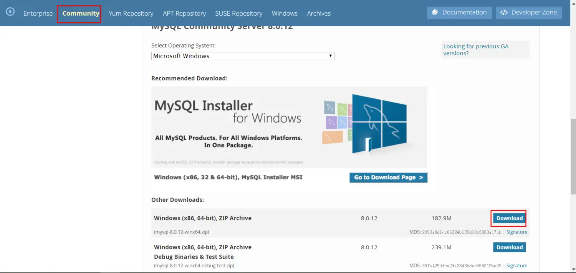Viewport: 576px width, 273px height.
Task: Expand the Select Operating System dropdown
Action: point(243,56)
